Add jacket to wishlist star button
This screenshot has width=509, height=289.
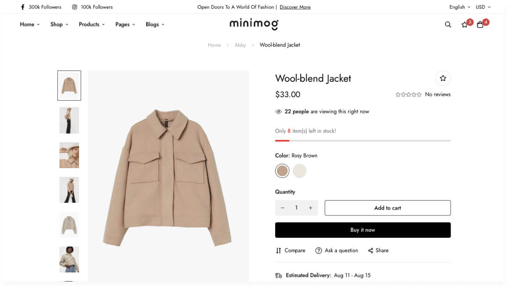tap(443, 78)
